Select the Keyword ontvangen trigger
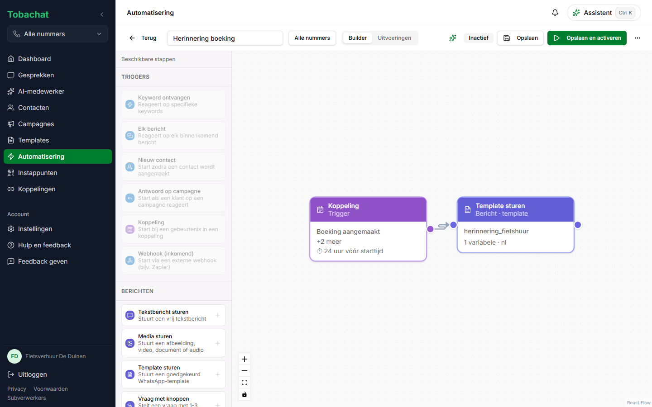Screen dimensions: 652x407 point(173,104)
